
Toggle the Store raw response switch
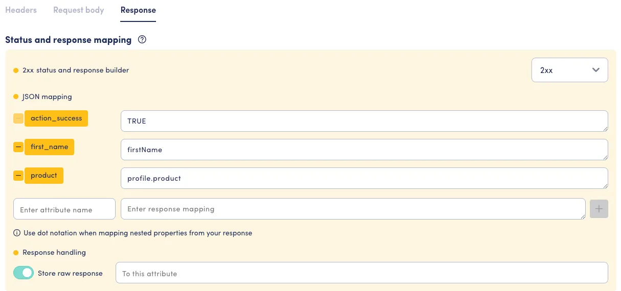(x=24, y=273)
